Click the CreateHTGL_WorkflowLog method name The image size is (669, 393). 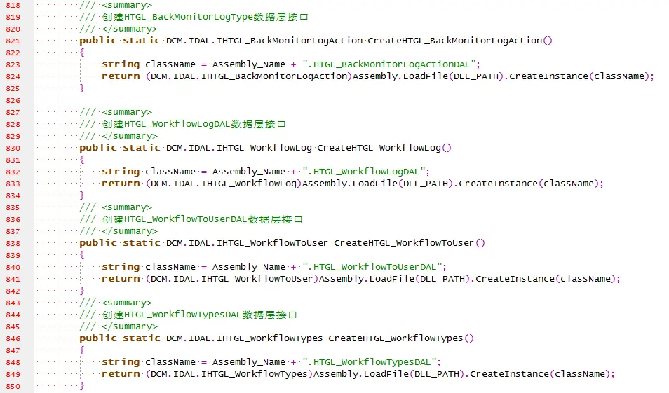click(379, 148)
